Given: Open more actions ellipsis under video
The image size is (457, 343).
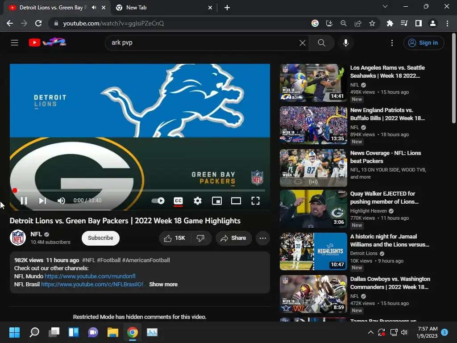Looking at the screenshot, I should [x=262, y=238].
